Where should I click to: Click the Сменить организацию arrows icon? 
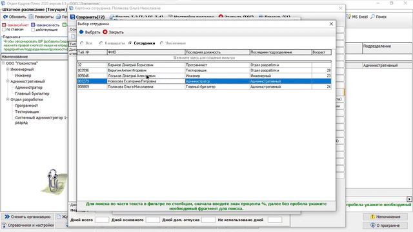[x=7, y=217]
